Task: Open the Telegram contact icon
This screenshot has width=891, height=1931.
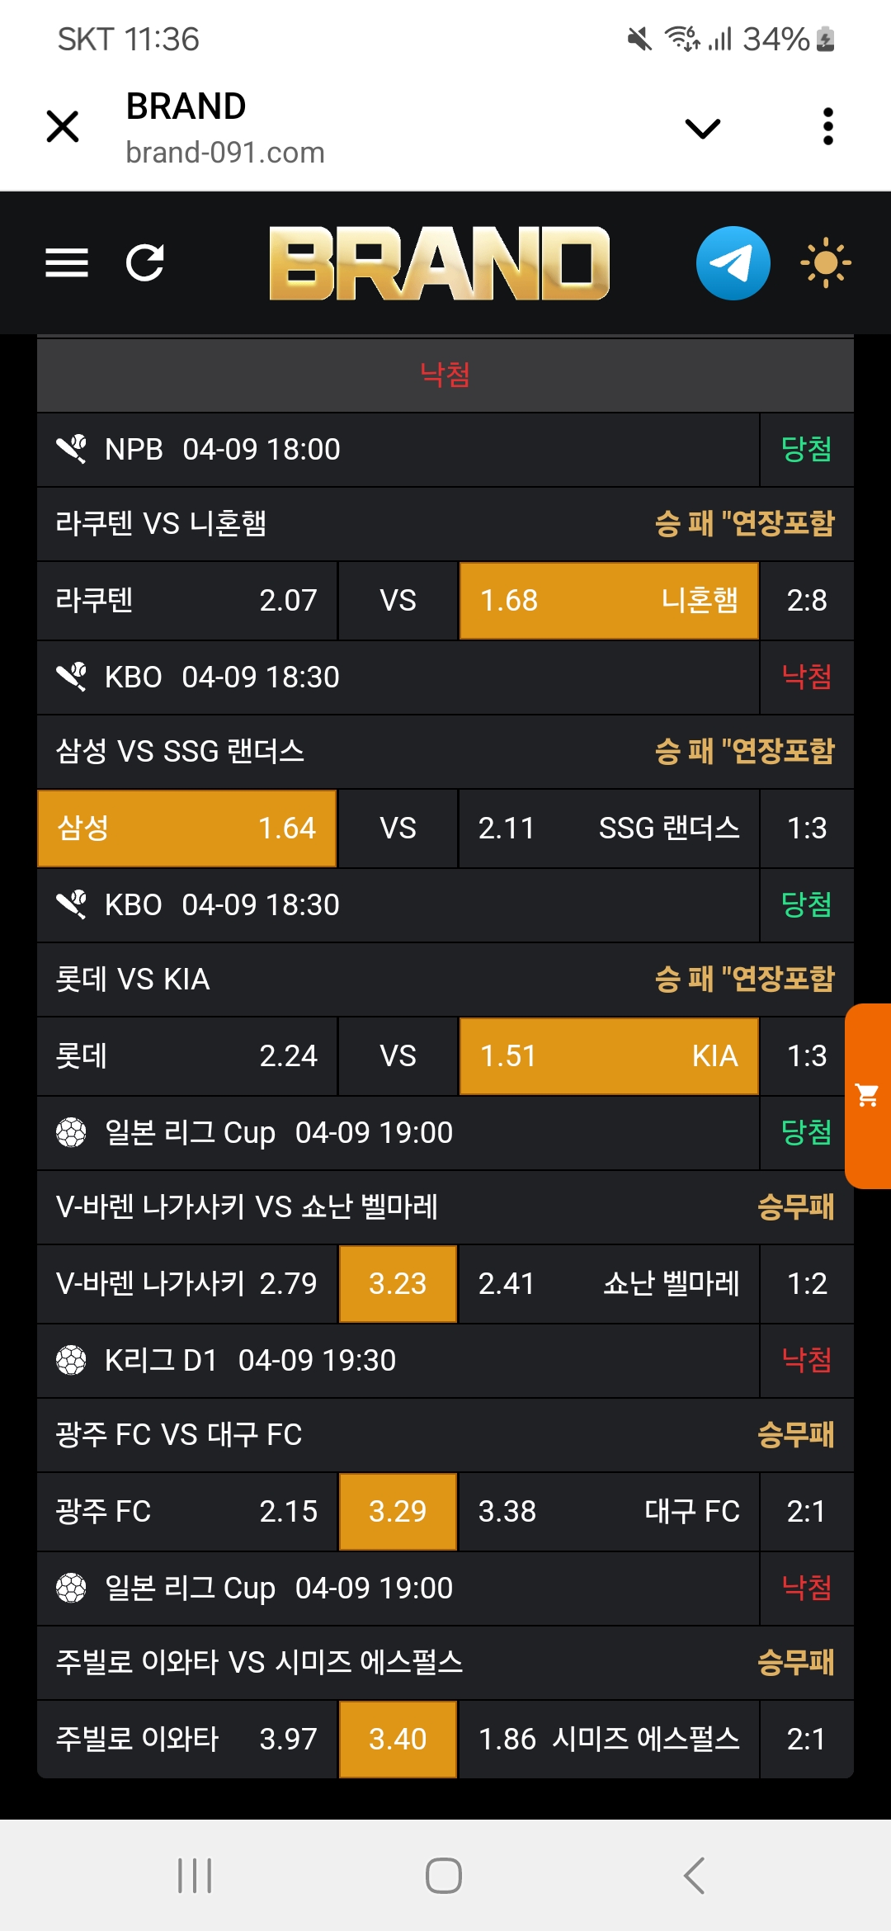Action: click(733, 263)
